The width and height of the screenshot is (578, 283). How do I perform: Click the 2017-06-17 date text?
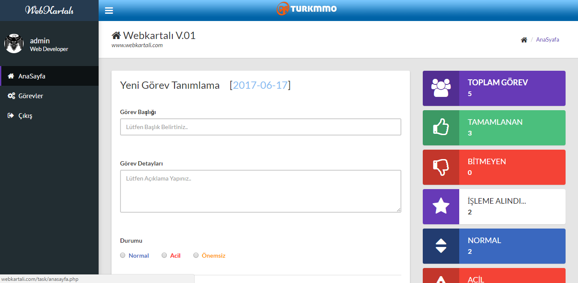pyautogui.click(x=260, y=85)
